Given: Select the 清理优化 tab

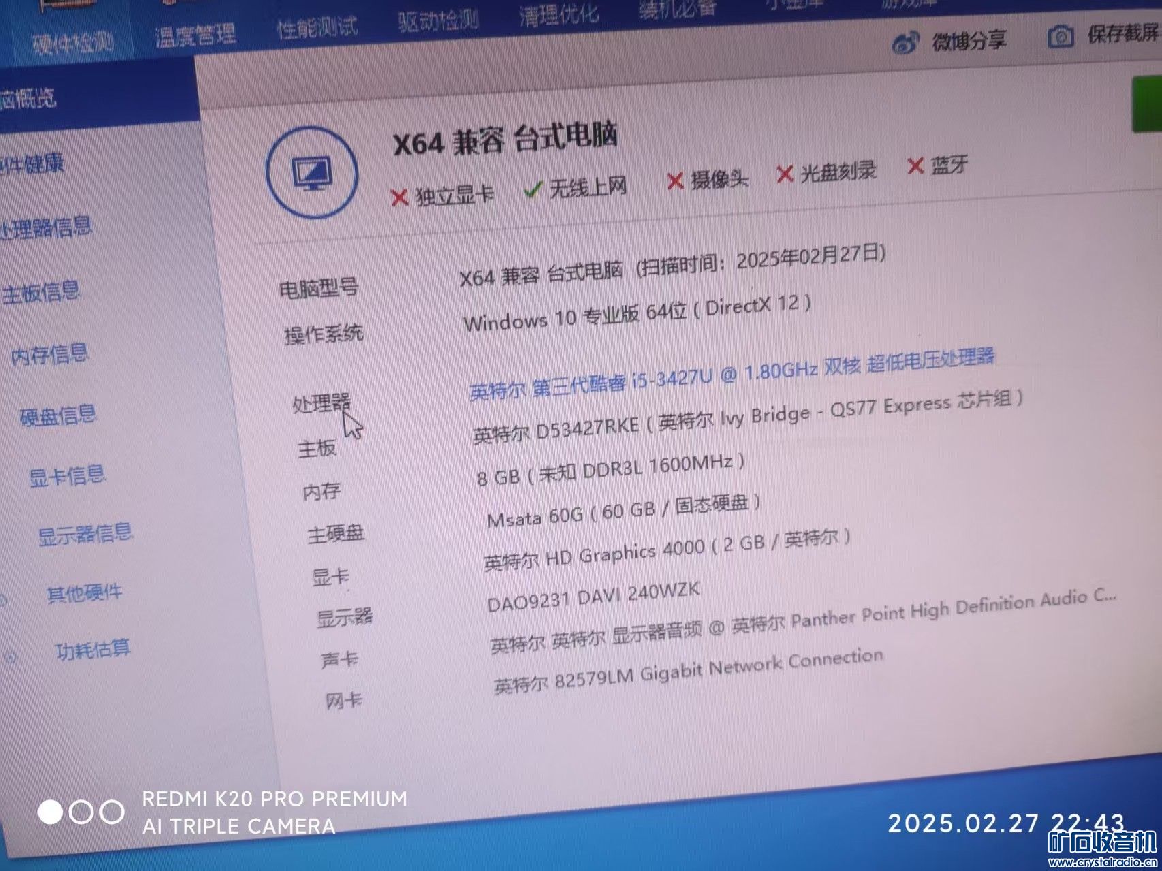Looking at the screenshot, I should [559, 14].
